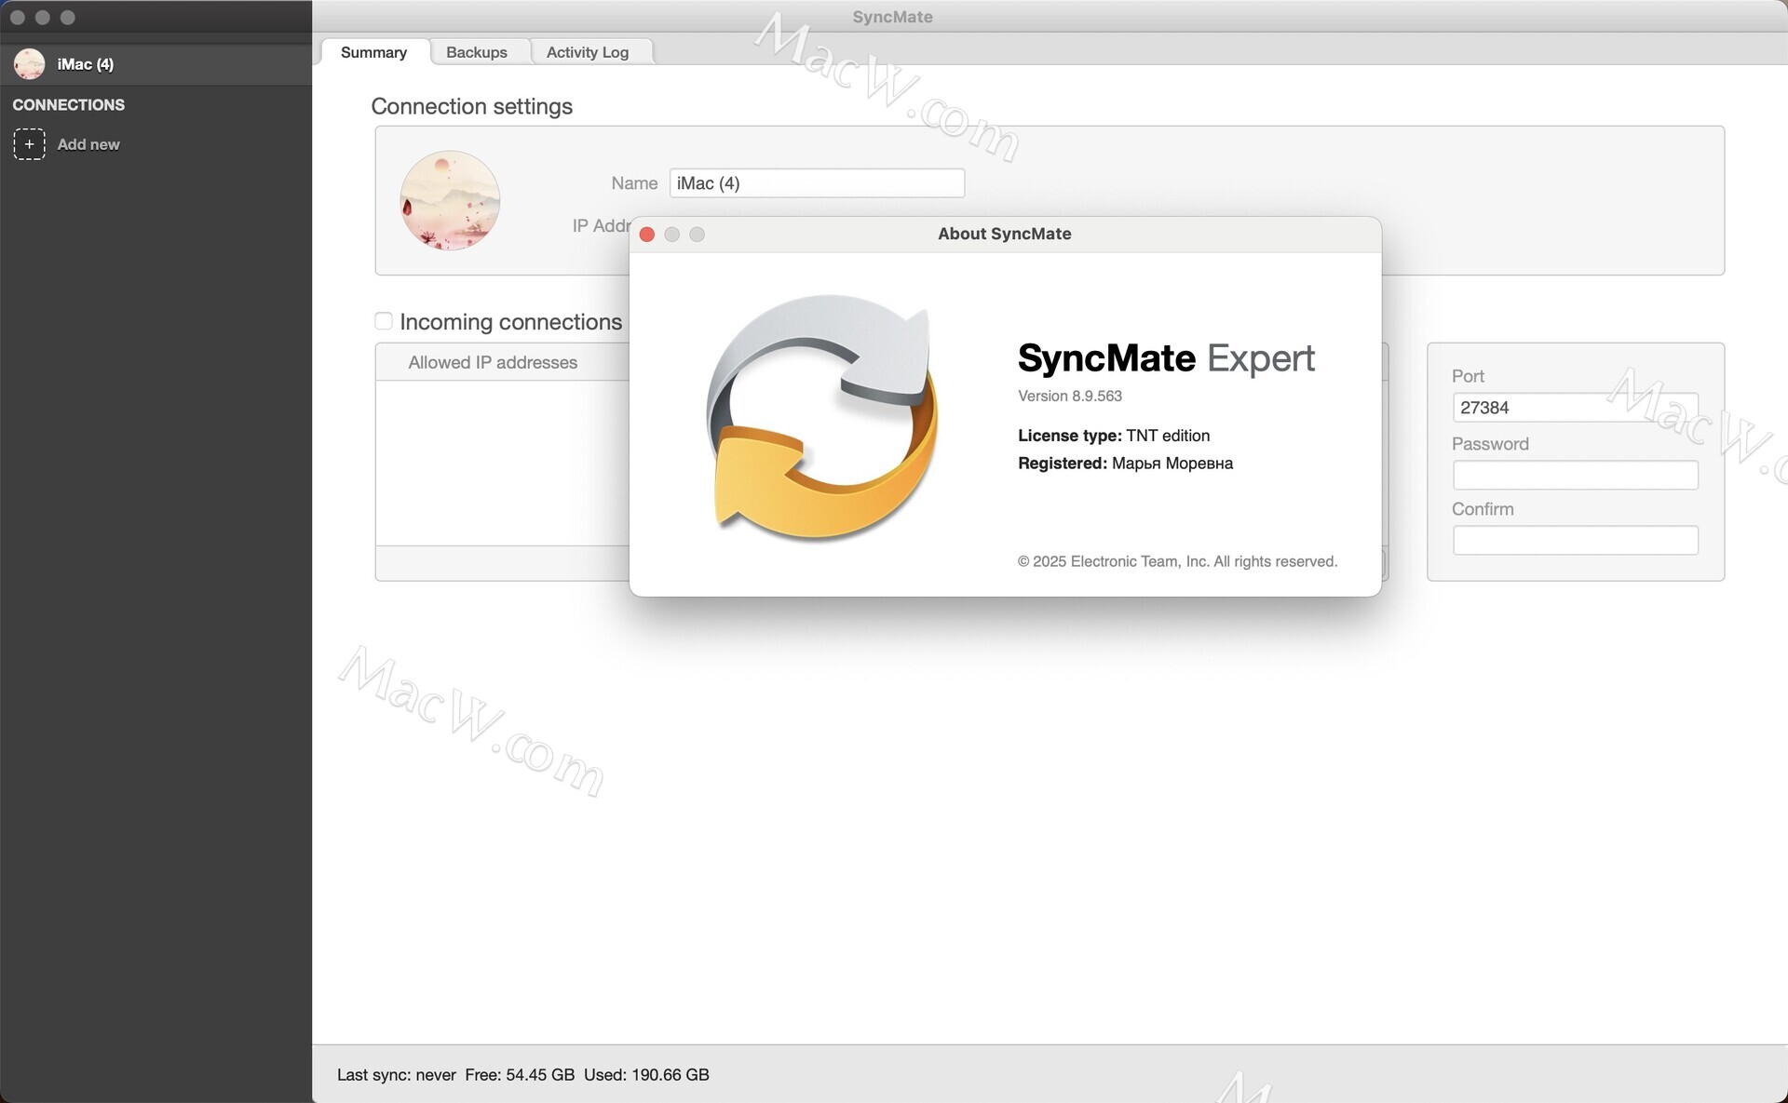Close the About SyncMate window
This screenshot has width=1788, height=1103.
pos(647,235)
